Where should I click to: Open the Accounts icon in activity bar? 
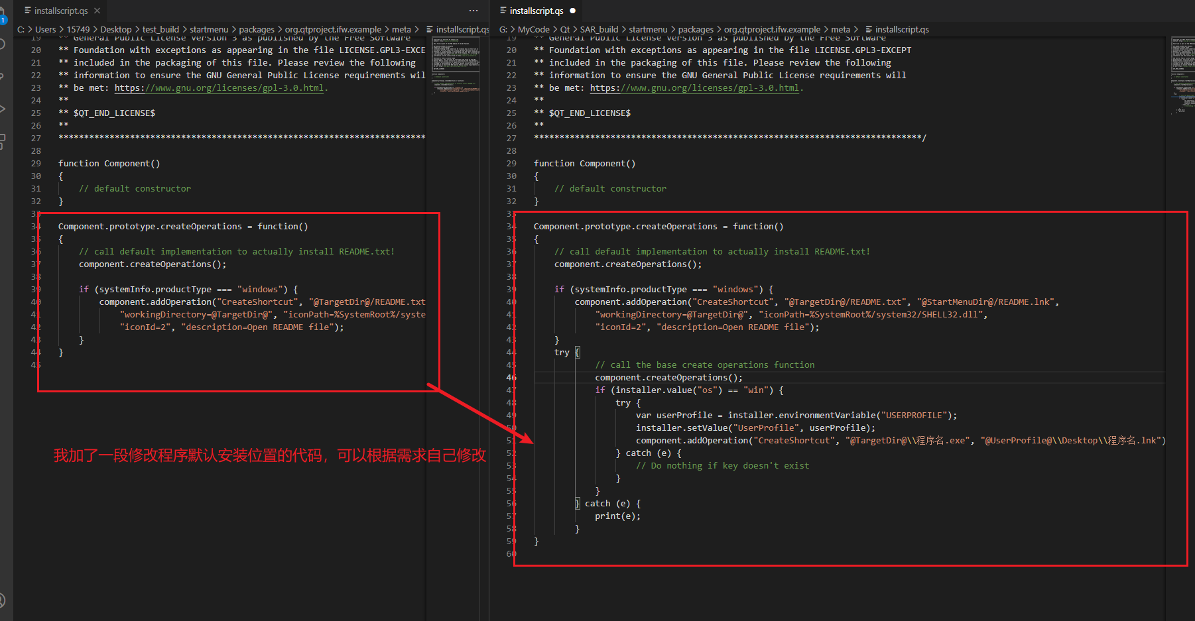[x=3, y=600]
